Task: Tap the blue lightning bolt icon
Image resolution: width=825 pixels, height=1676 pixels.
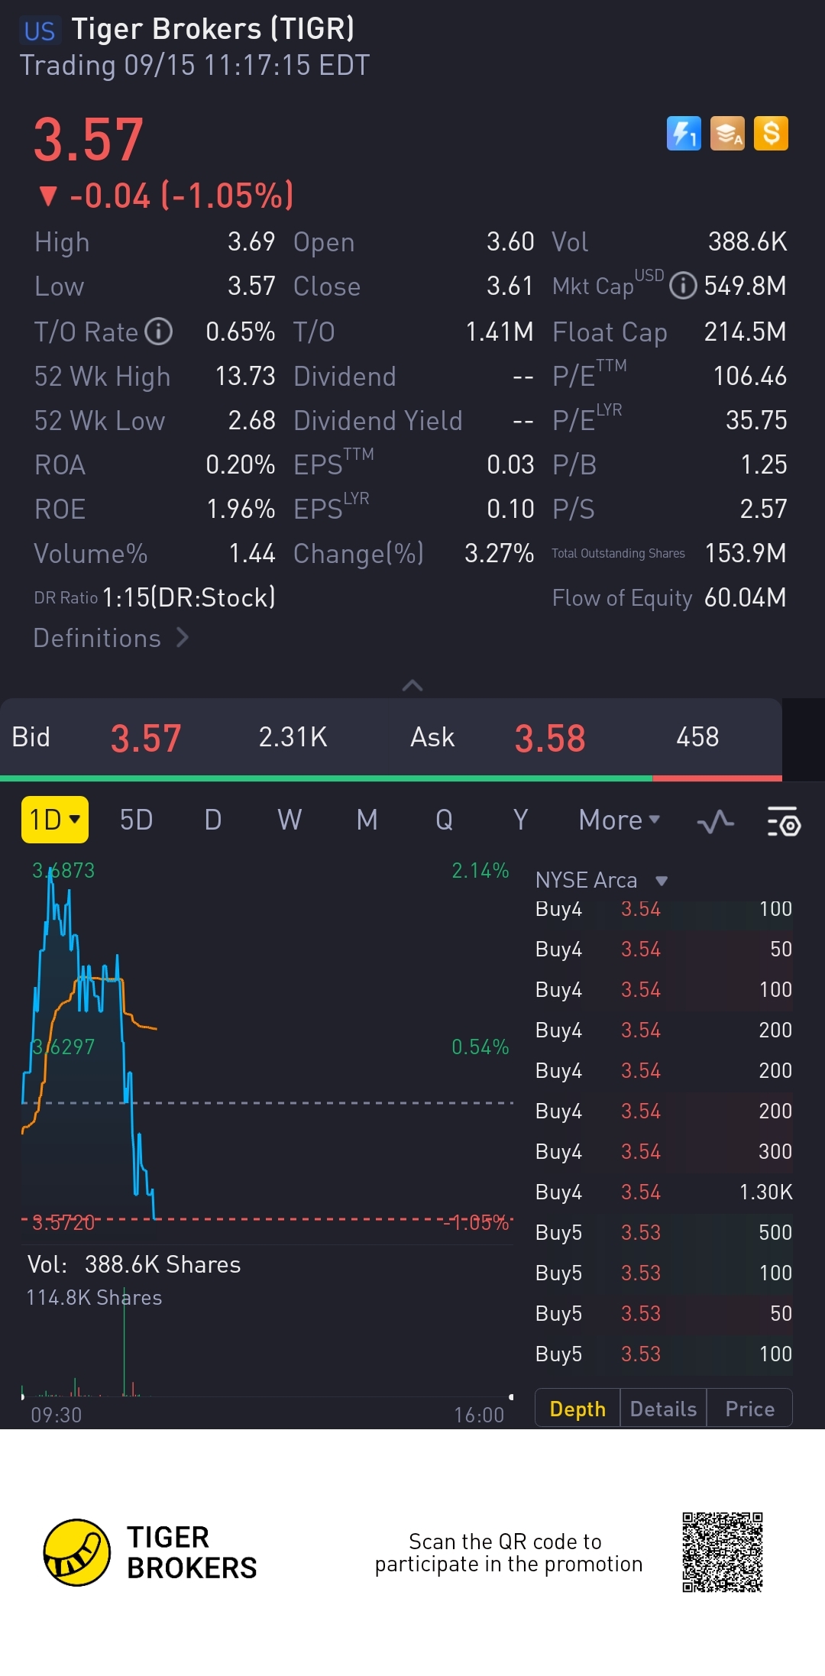Action: [x=684, y=134]
